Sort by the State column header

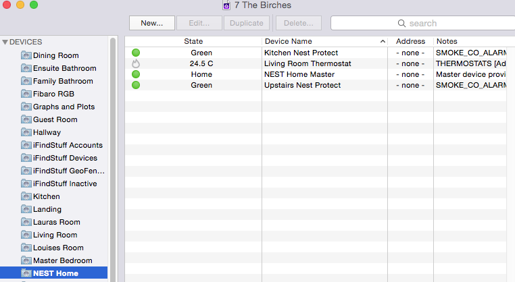coord(193,41)
